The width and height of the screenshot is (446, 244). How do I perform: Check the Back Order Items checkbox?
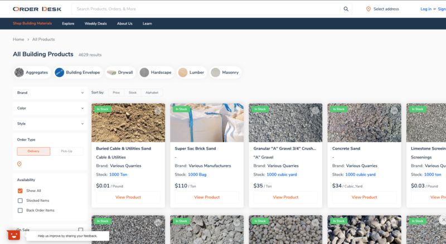(20, 211)
